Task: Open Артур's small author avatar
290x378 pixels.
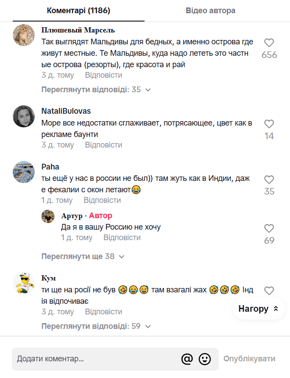Action: click(x=48, y=216)
